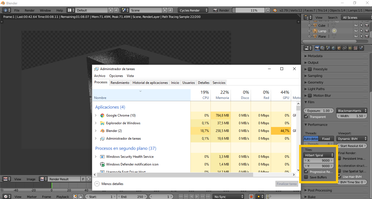
Task: Select Fixed threads mode
Action: coord(326,139)
